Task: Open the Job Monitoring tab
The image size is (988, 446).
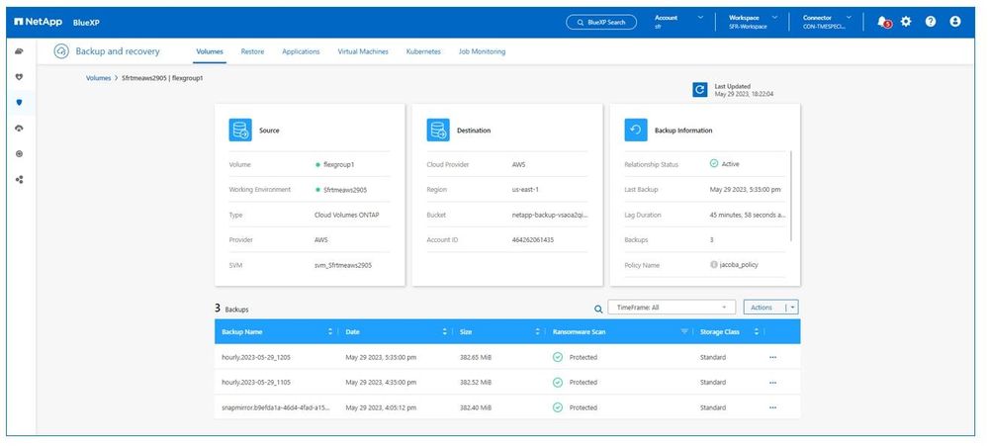Action: click(482, 51)
